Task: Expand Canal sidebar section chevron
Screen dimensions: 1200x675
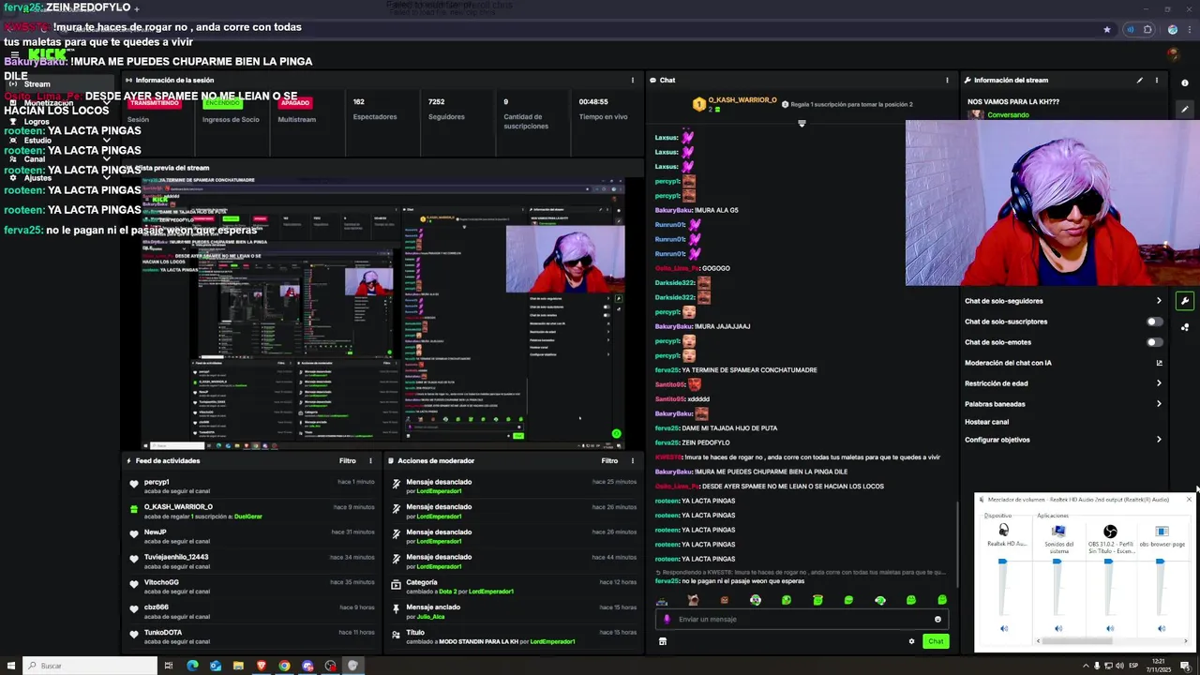Action: [106, 159]
